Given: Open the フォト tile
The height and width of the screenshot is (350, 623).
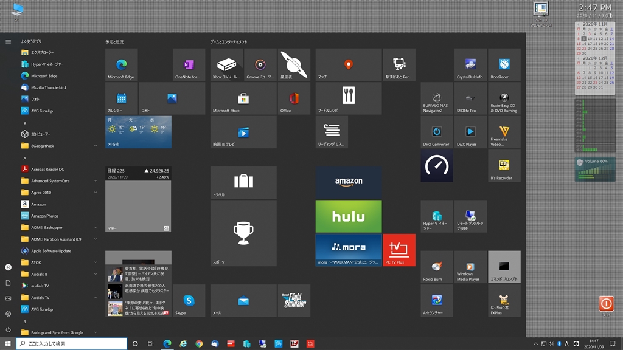Looking at the screenshot, I should click(x=172, y=98).
